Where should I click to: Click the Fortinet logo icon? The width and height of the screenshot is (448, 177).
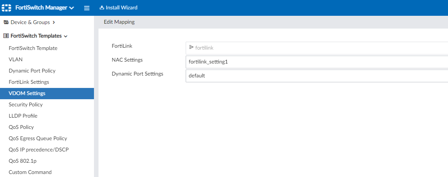6,8
